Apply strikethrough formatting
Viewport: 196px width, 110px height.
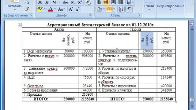point(65,2)
